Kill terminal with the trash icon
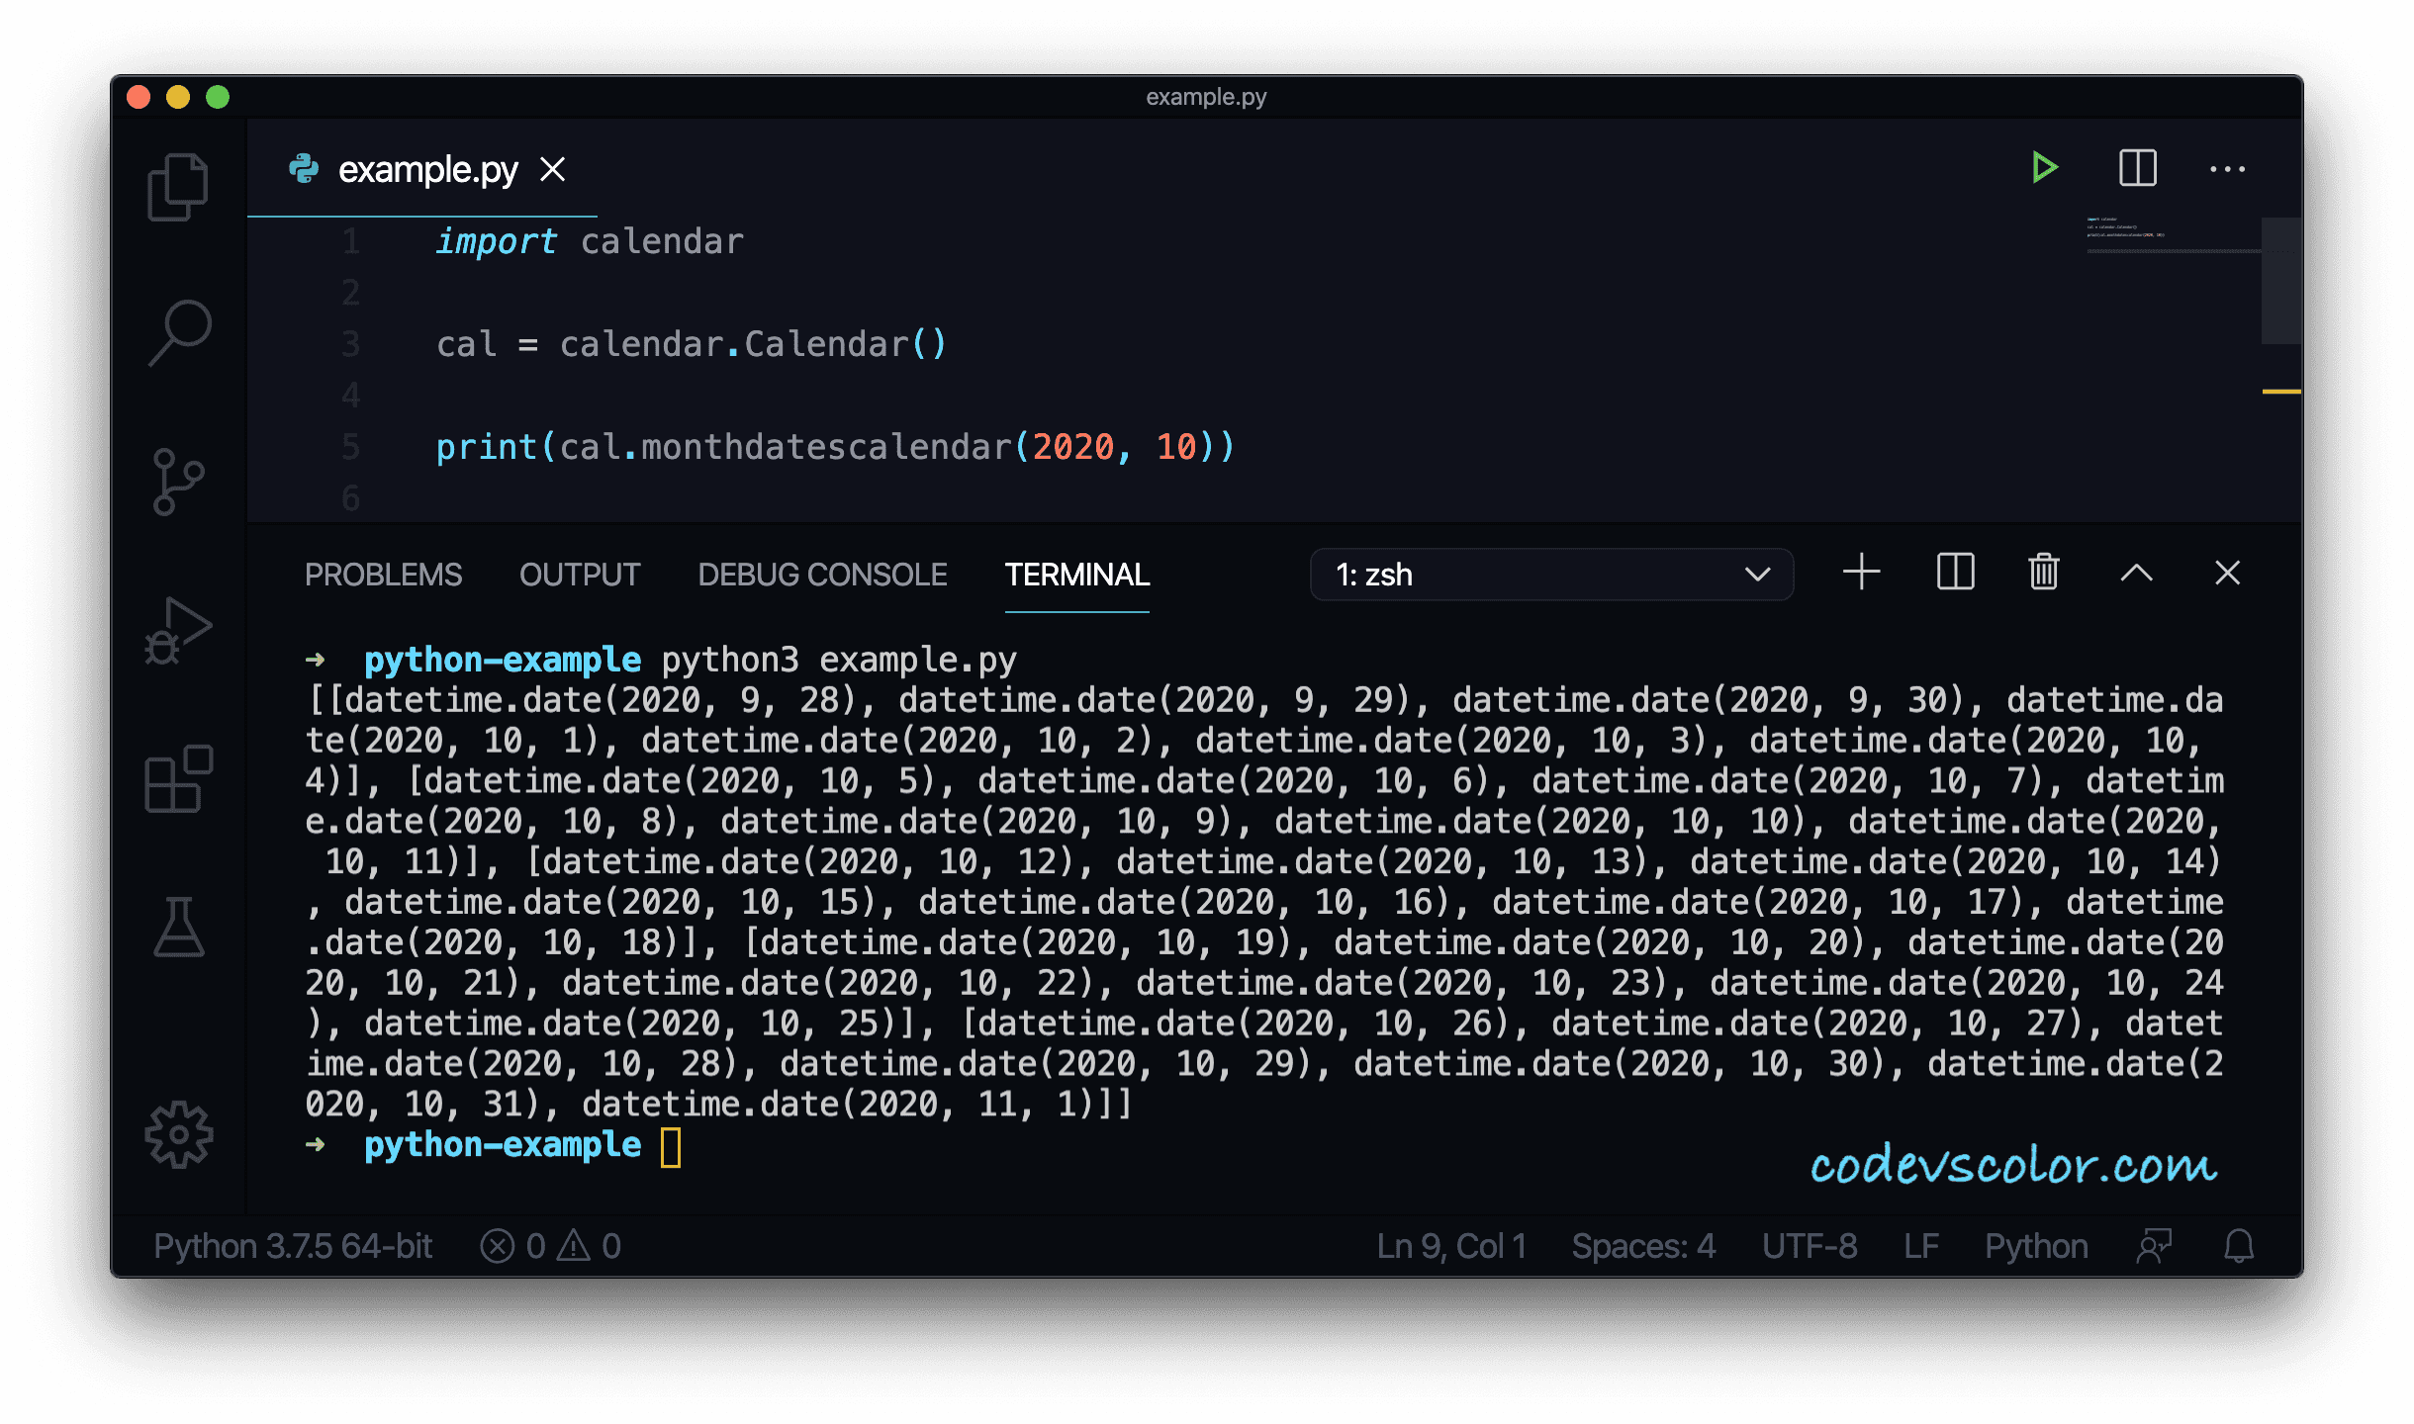The image size is (2414, 1424). click(x=2044, y=573)
